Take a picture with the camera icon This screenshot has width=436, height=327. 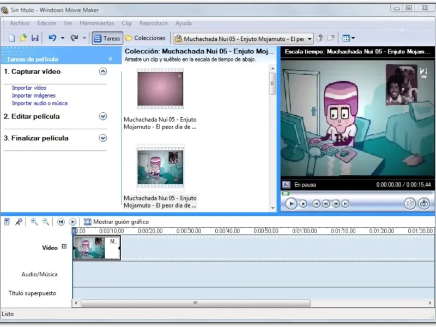point(424,204)
